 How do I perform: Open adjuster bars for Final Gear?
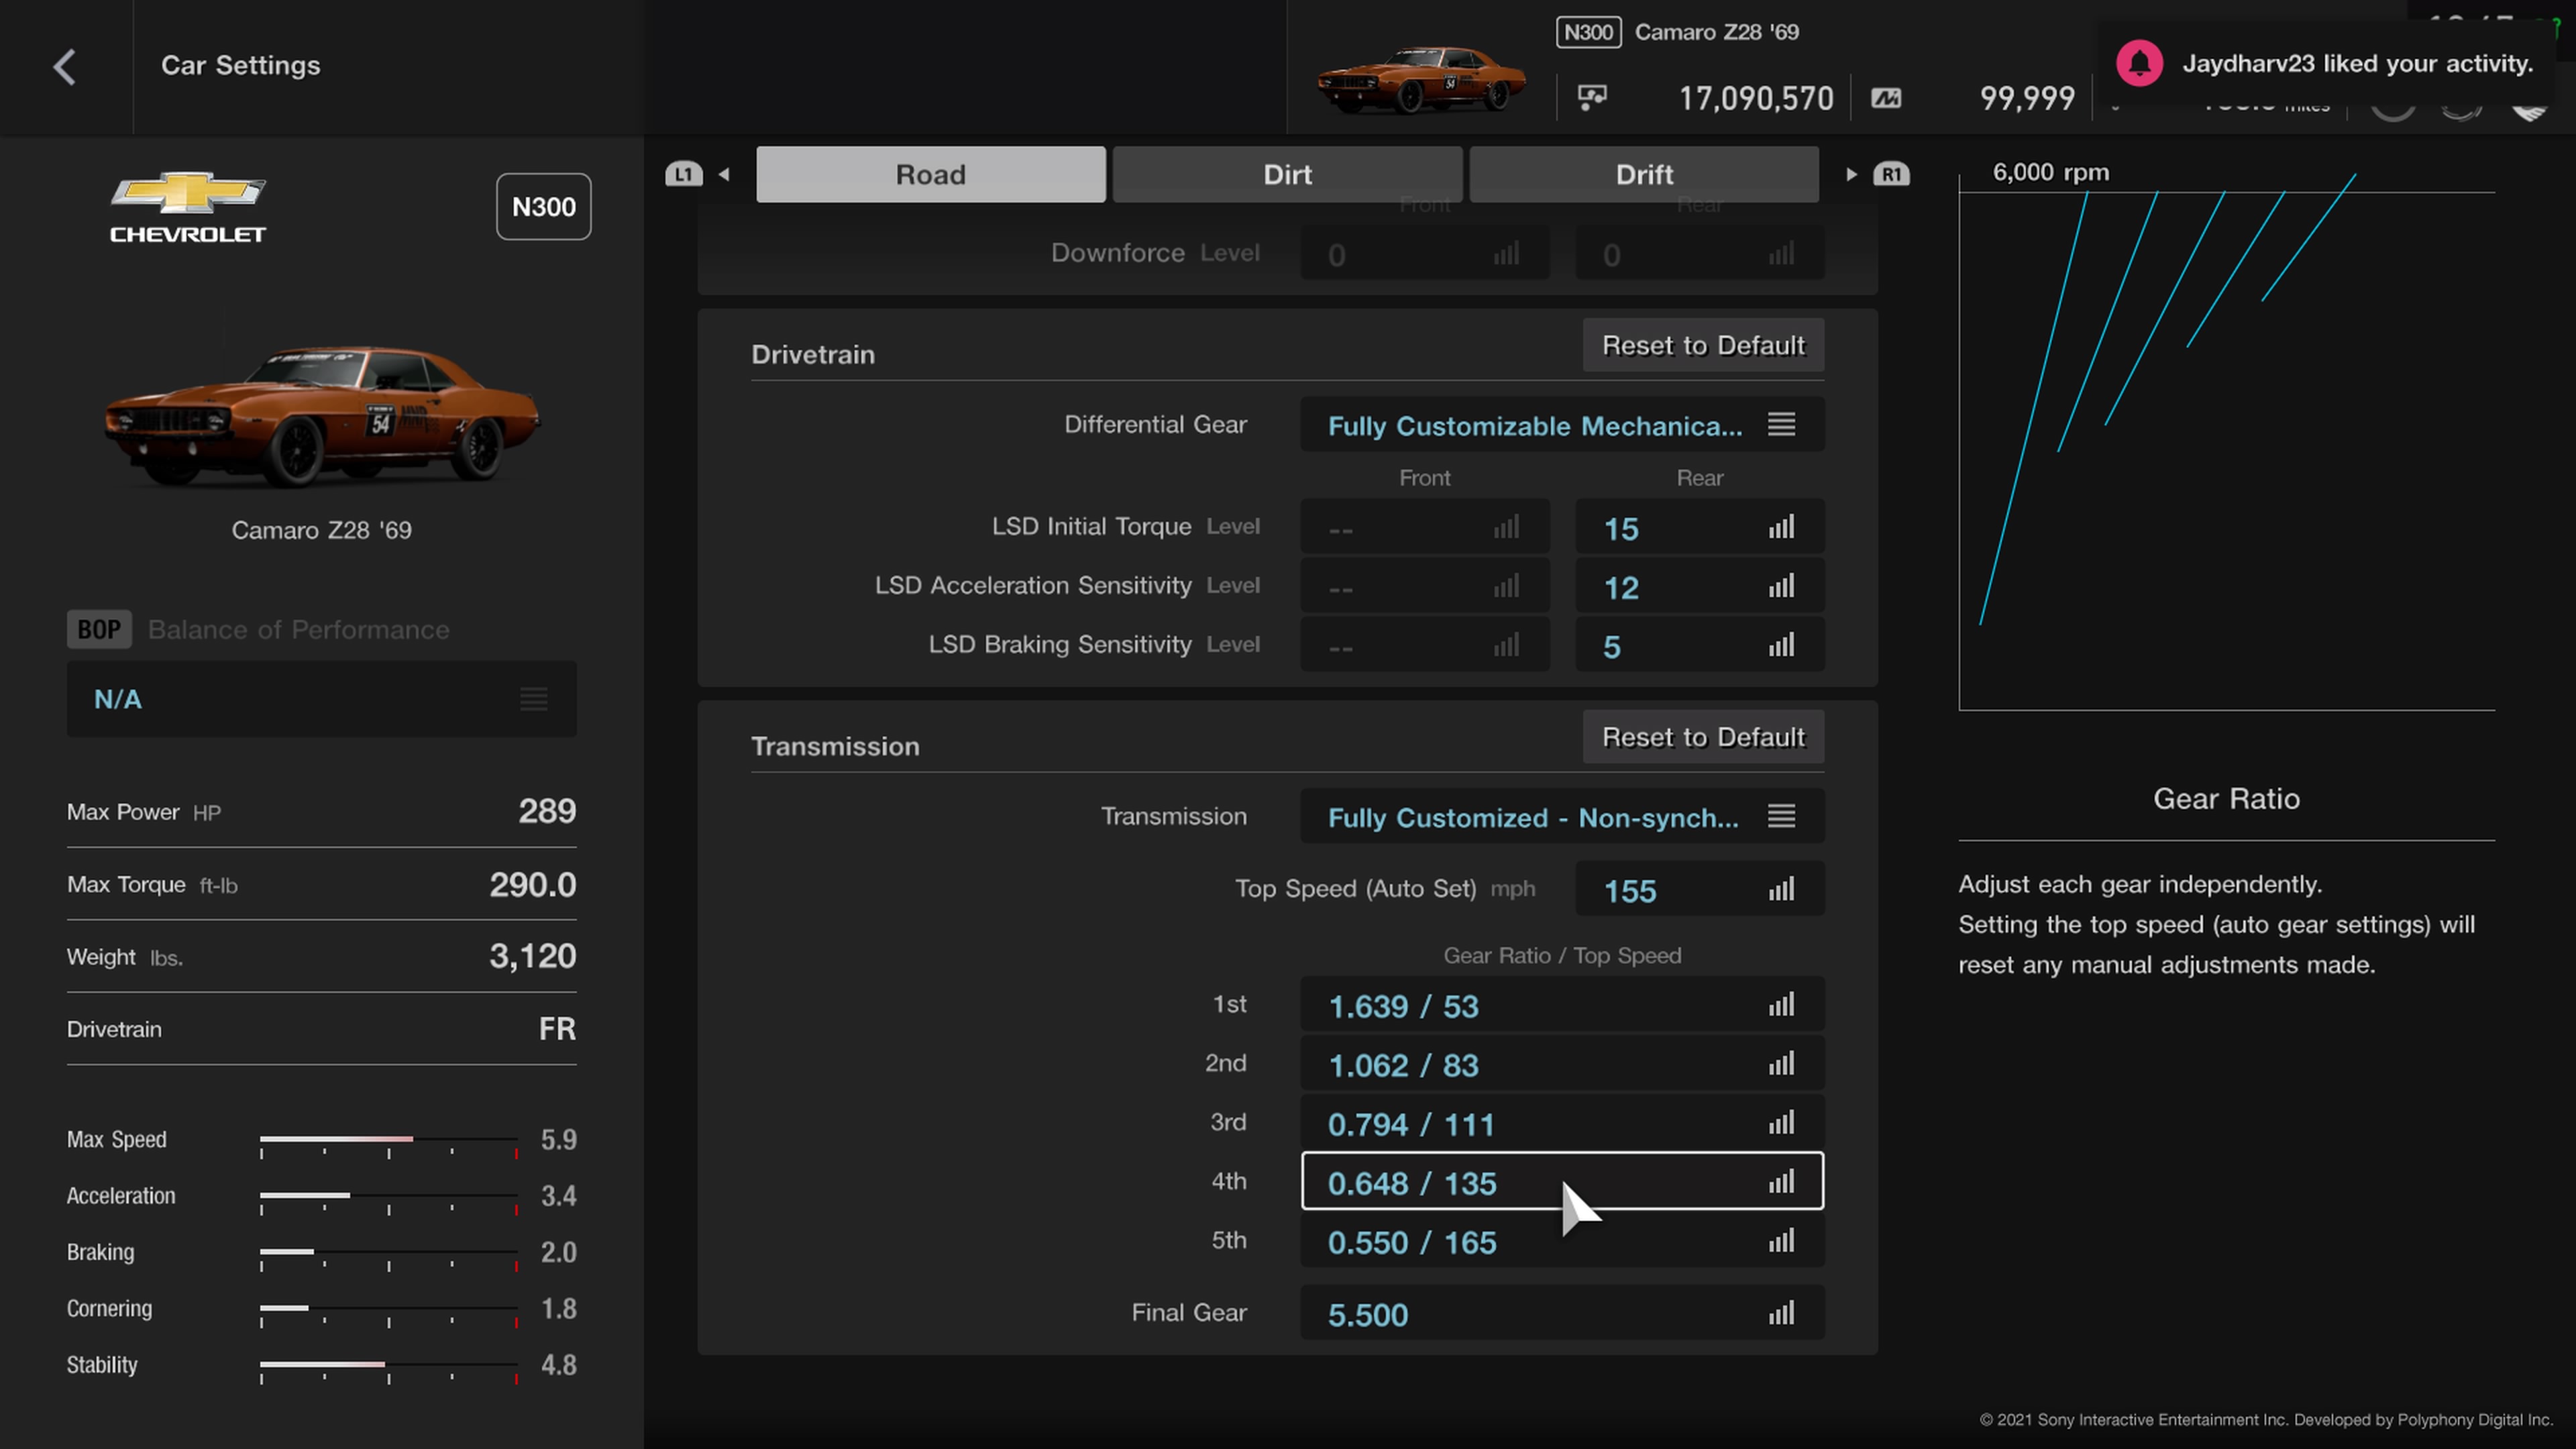1781,1313
